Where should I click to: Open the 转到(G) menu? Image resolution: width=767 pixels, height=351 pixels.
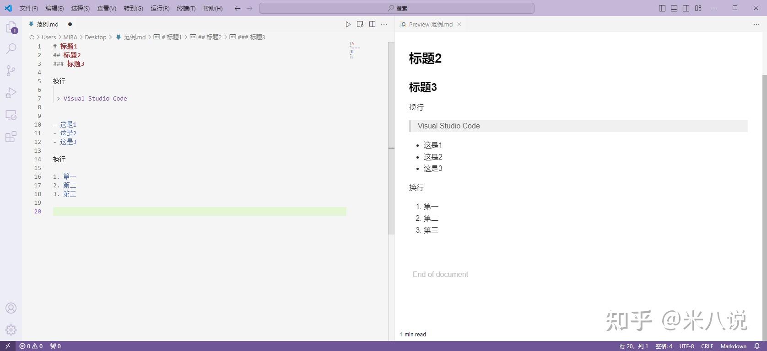(133, 8)
